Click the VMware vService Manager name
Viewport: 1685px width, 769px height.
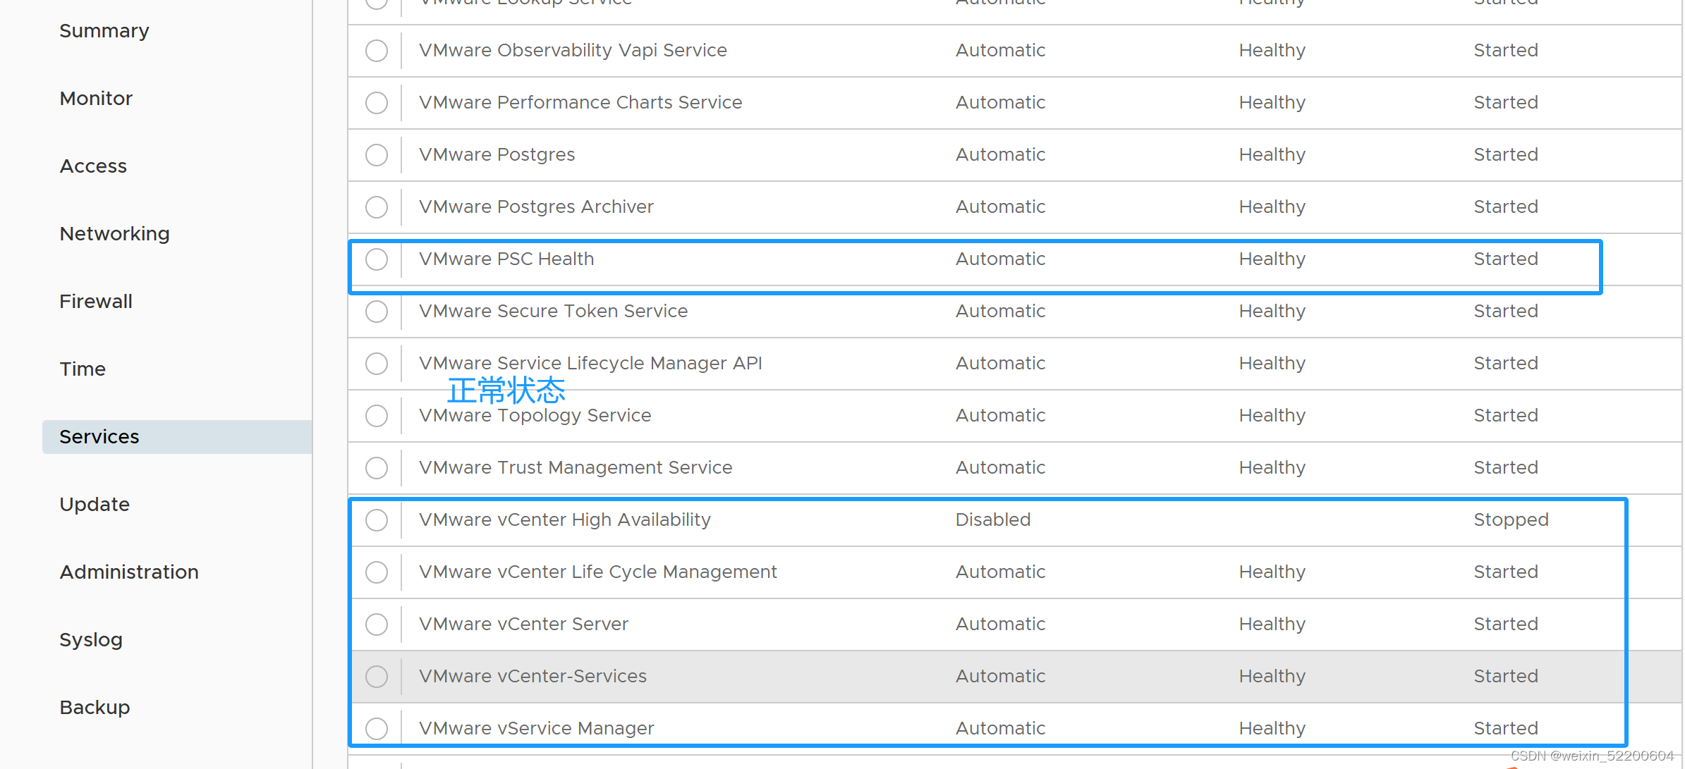point(537,729)
